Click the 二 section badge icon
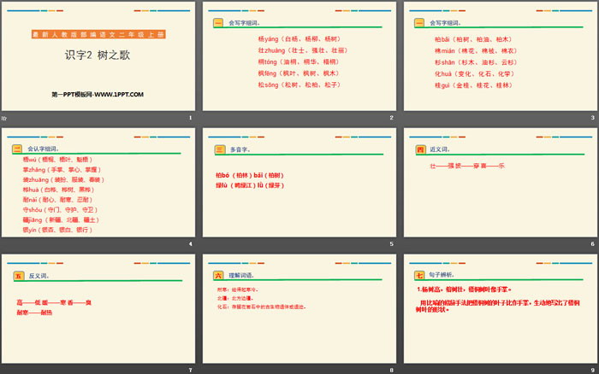Image resolution: width=599 pixels, height=374 pixels. pyautogui.click(x=16, y=149)
